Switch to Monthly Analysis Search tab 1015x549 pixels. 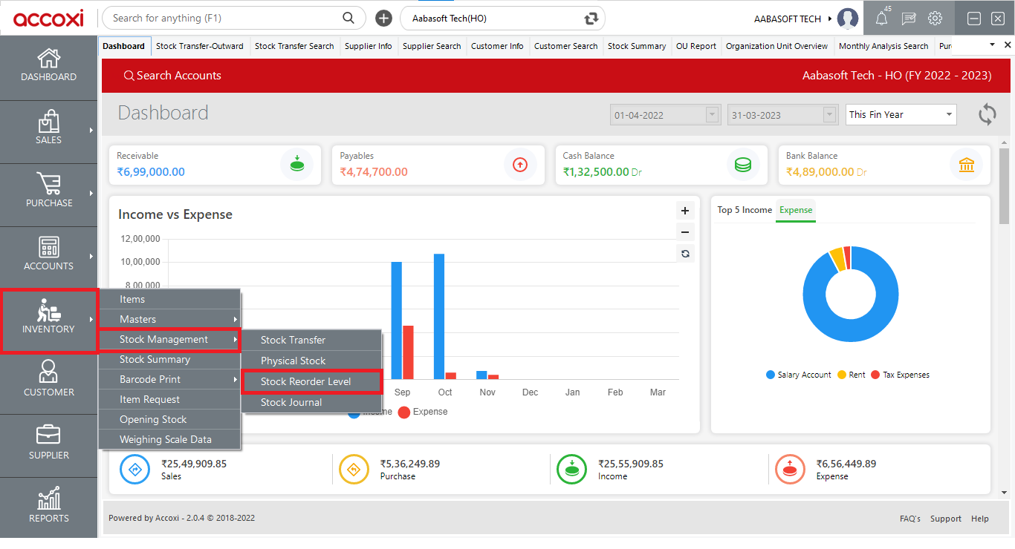883,46
